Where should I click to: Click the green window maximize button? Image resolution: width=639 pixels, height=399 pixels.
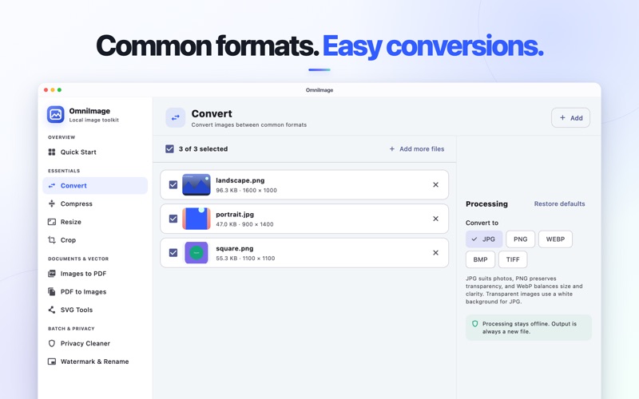click(59, 90)
